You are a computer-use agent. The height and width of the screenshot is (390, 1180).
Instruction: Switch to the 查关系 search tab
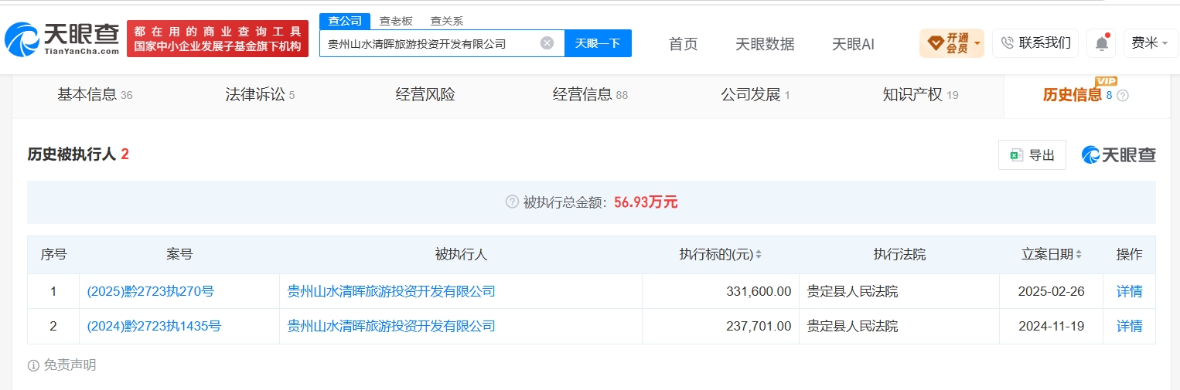tap(447, 21)
